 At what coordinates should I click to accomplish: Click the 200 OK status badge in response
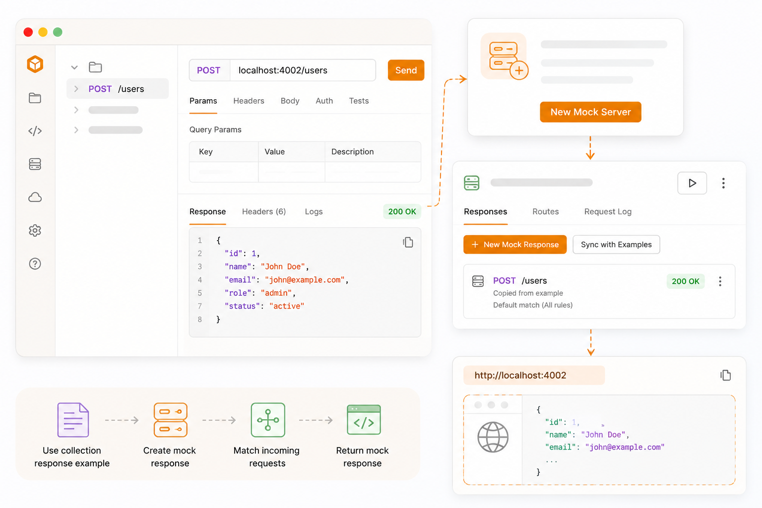pyautogui.click(x=402, y=211)
